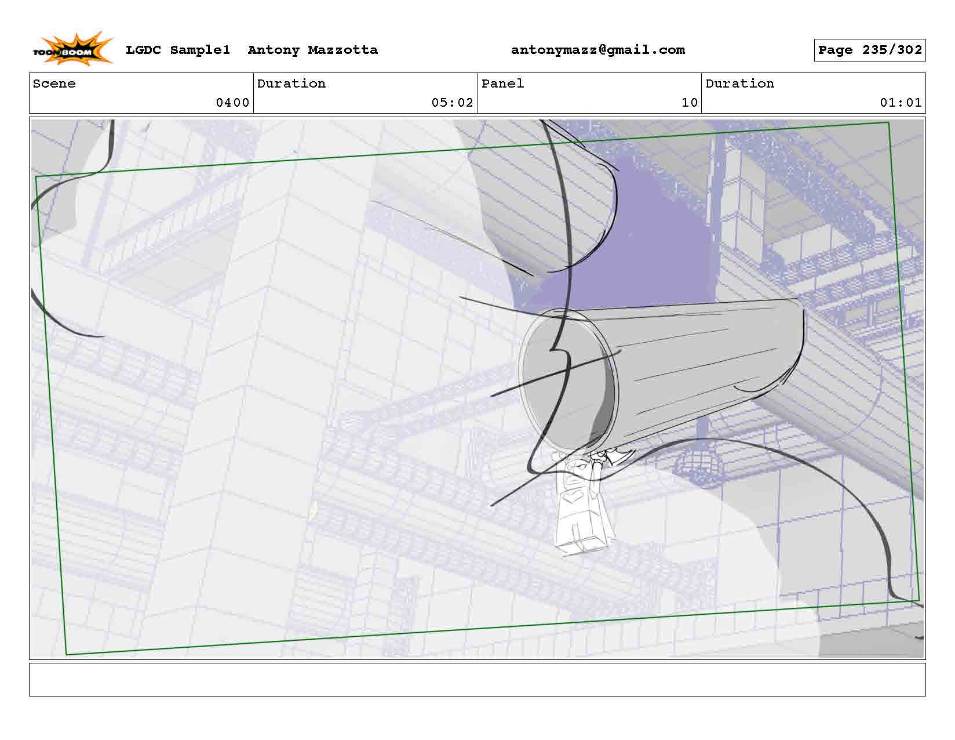Click the "Scene" header label

(x=54, y=84)
